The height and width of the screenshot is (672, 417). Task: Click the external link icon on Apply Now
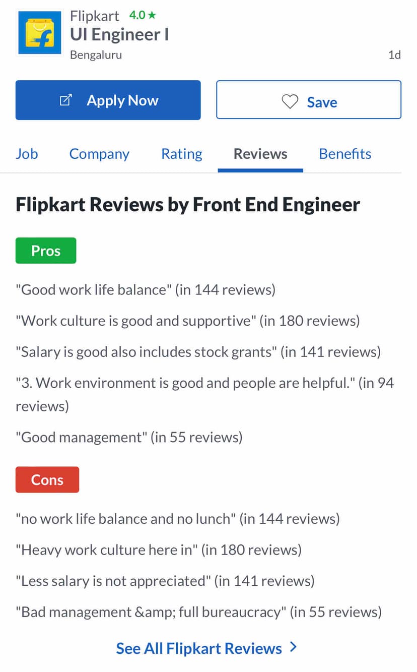tap(65, 100)
